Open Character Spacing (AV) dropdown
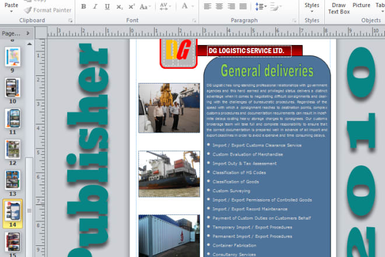Image resolution: width=385 pixels, height=257 pixels. pyautogui.click(x=165, y=6)
